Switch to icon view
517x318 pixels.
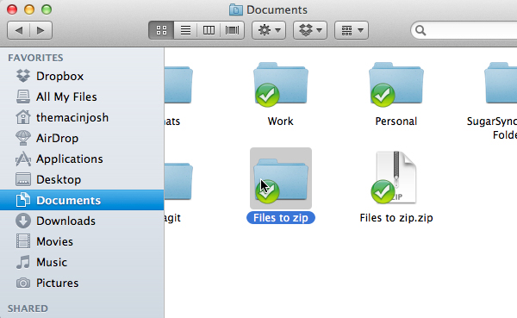[x=161, y=30]
